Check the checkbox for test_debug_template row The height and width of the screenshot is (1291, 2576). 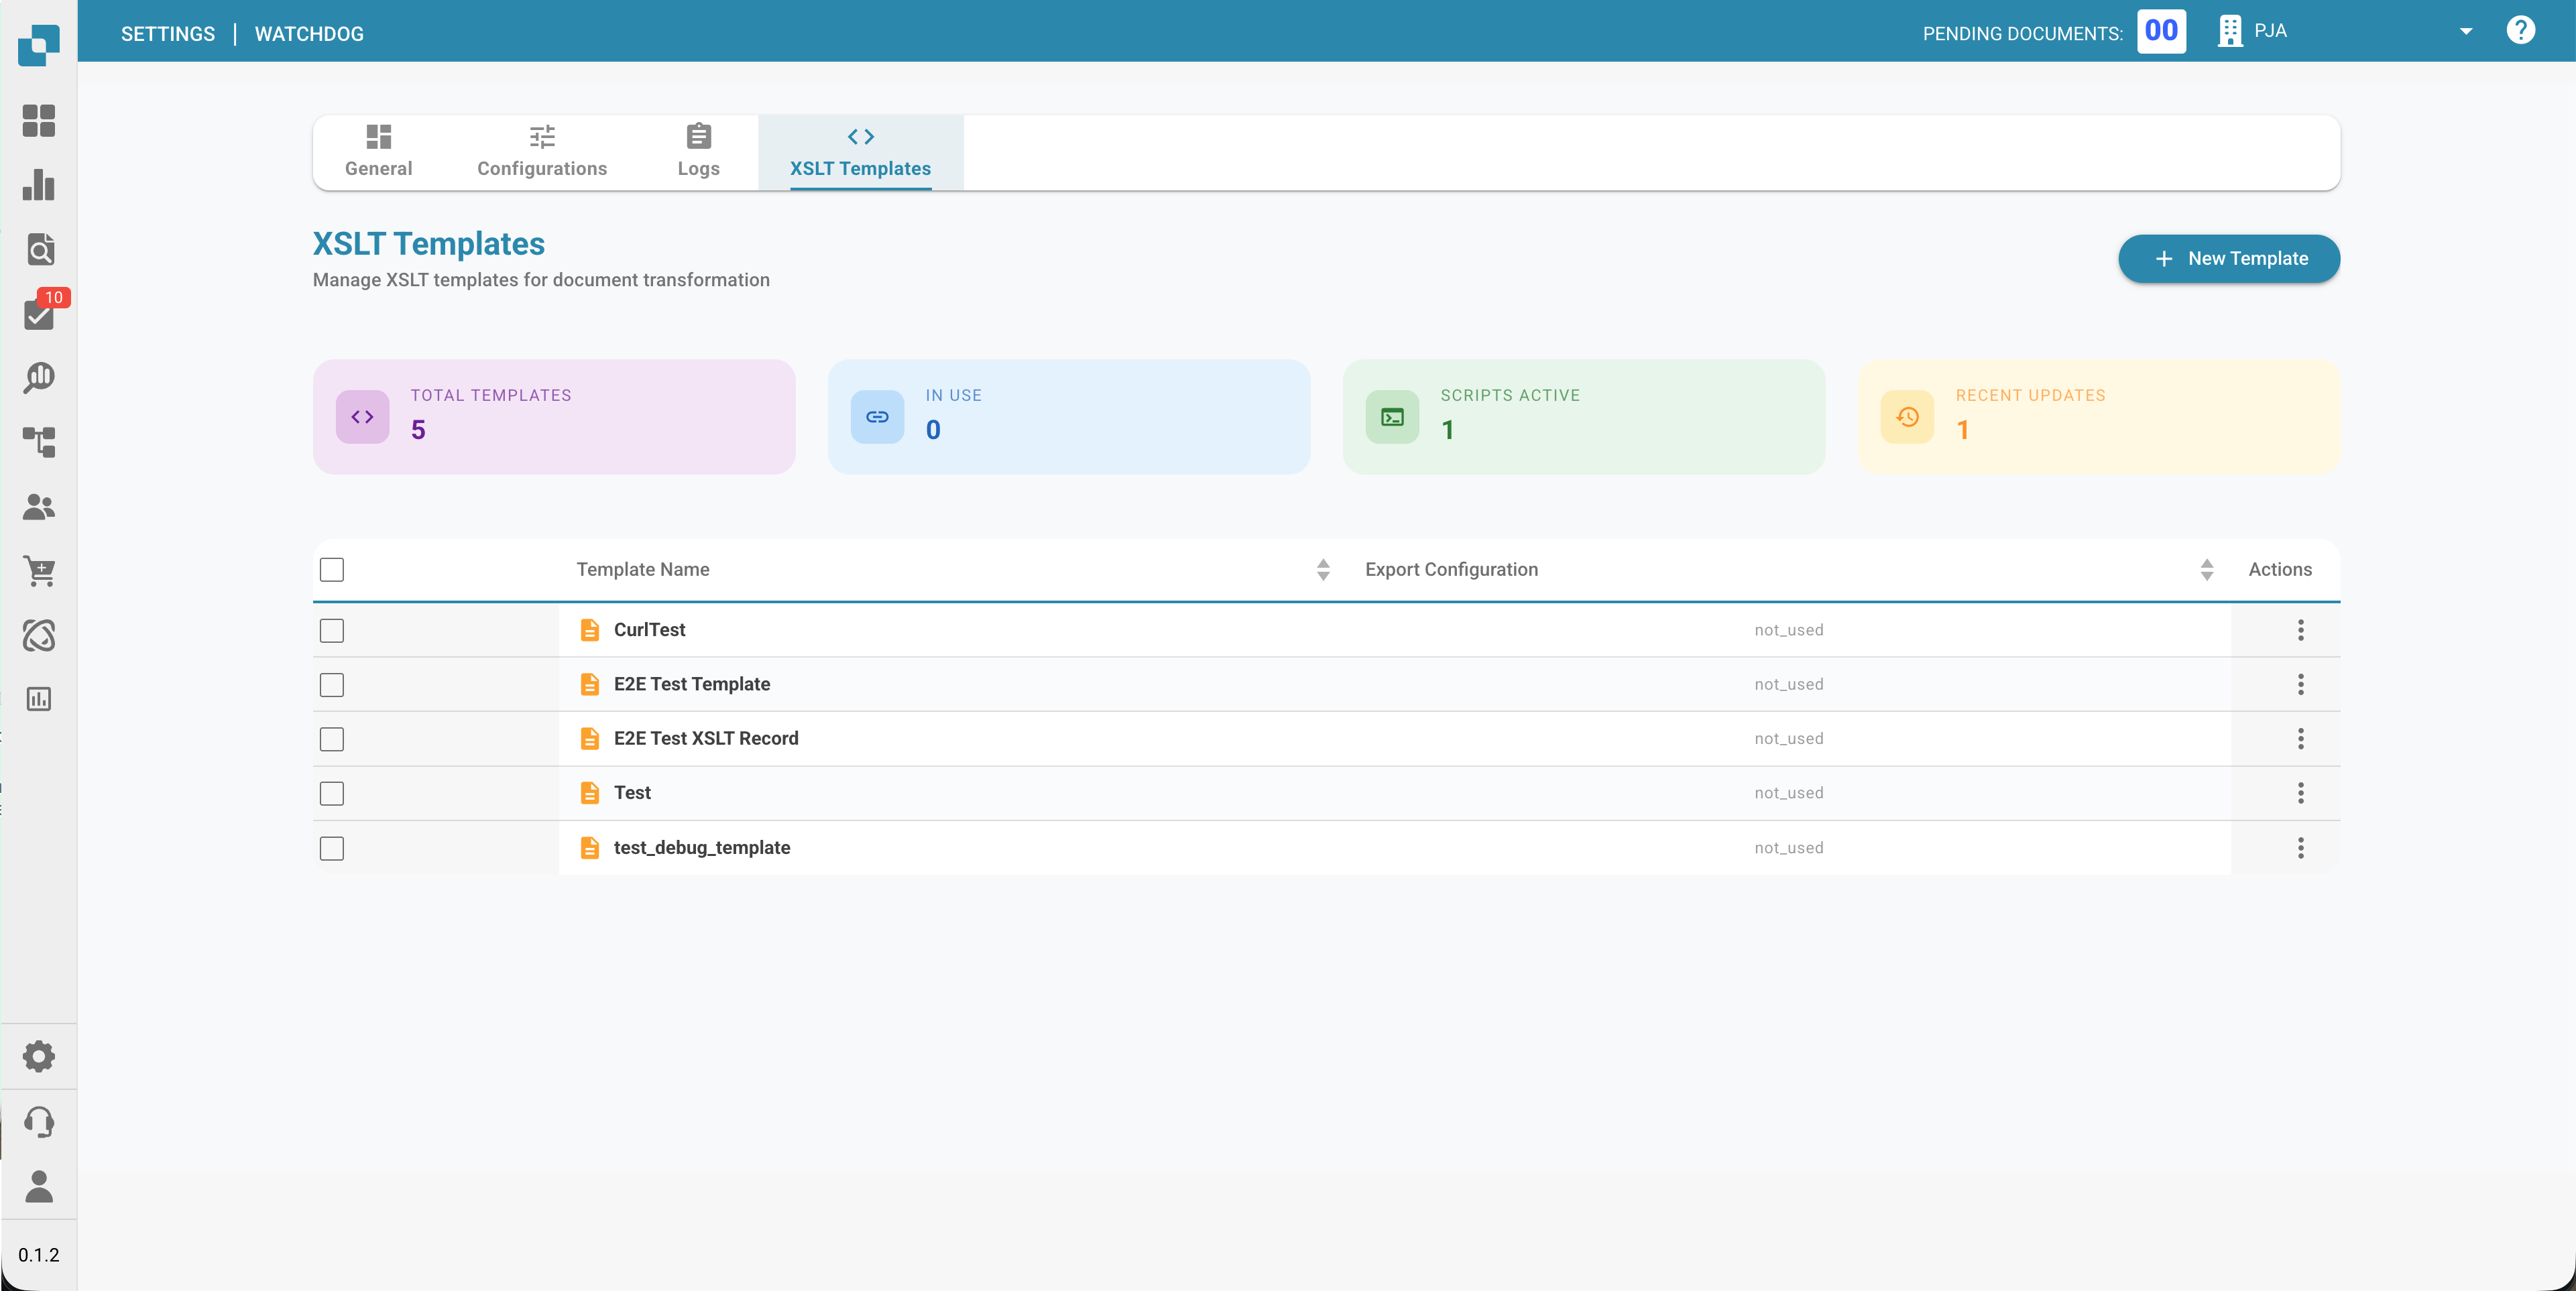point(332,848)
